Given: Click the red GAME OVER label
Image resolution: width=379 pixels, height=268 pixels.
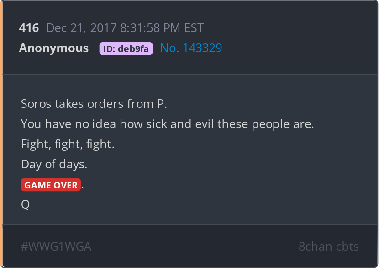Looking at the screenshot, I should (x=51, y=185).
